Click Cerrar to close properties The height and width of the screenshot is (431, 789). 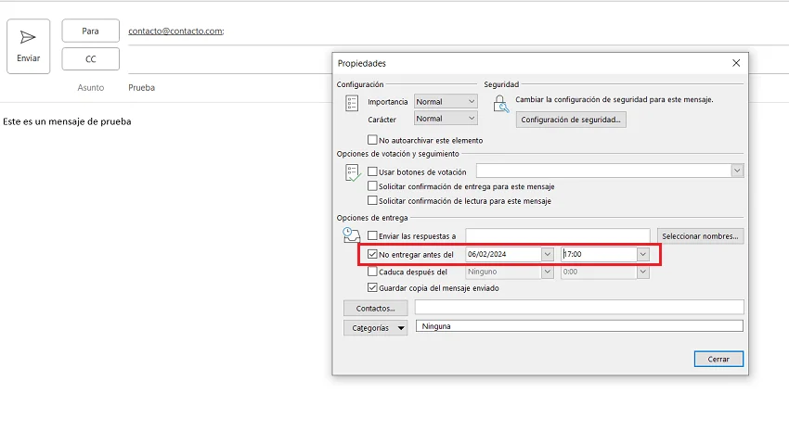[718, 360]
